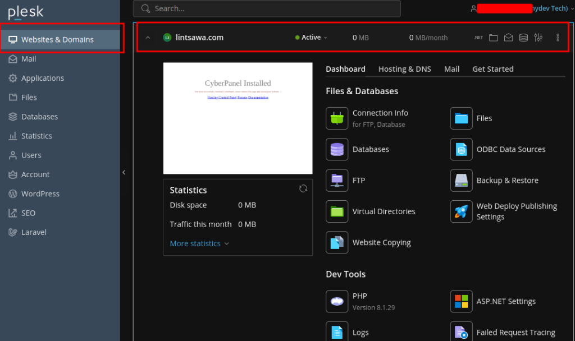Open the Active status dropdown

pyautogui.click(x=311, y=38)
